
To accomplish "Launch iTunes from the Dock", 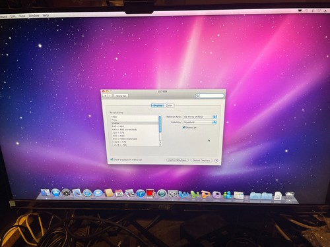I will [141, 194].
